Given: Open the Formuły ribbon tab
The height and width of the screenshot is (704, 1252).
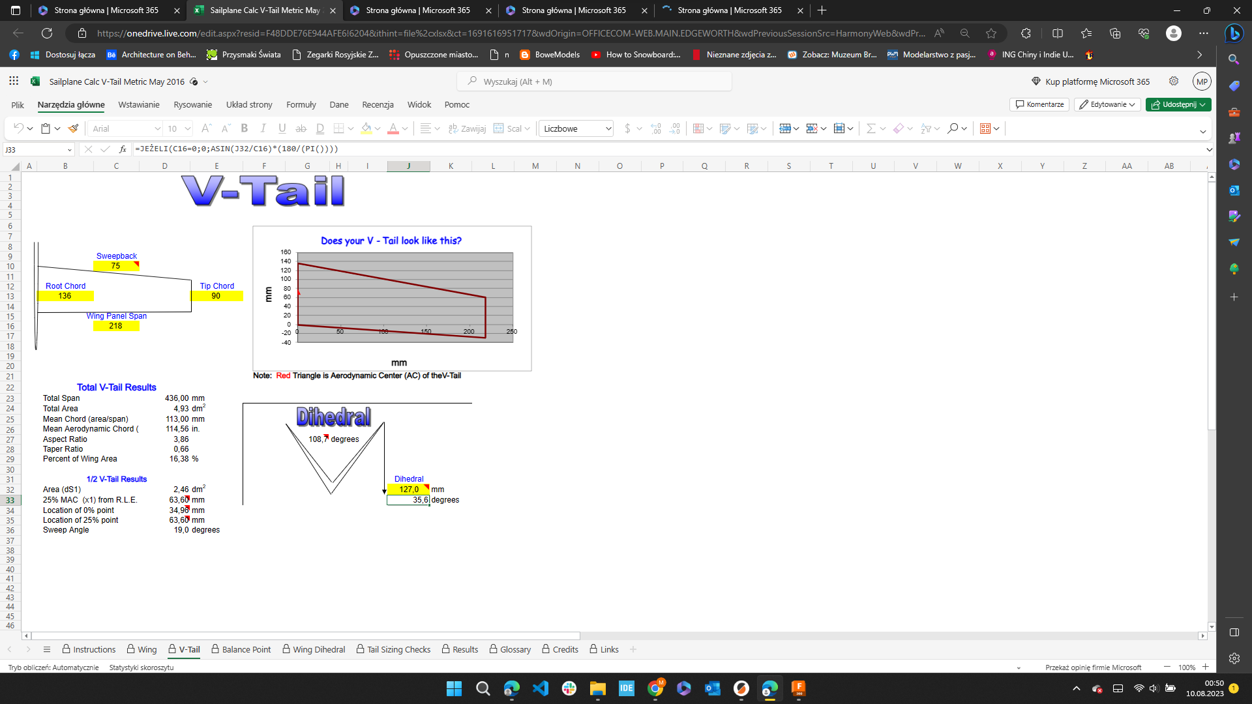Looking at the screenshot, I should pos(301,104).
